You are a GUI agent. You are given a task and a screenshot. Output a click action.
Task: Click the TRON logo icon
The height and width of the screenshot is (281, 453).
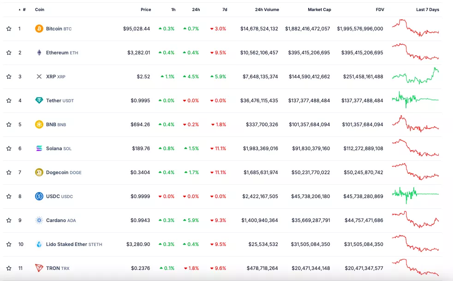[39, 268]
